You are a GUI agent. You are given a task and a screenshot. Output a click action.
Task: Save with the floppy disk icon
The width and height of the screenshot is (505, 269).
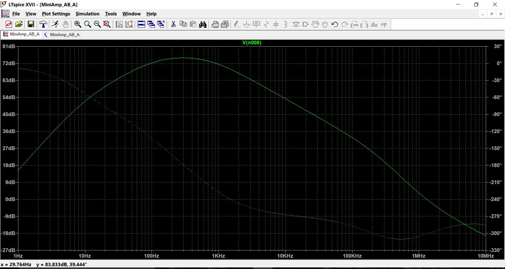pos(31,24)
